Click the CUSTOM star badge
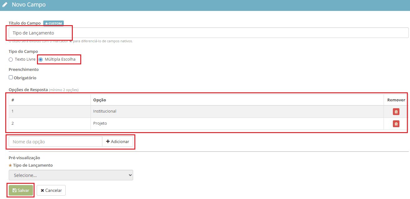 (54, 23)
